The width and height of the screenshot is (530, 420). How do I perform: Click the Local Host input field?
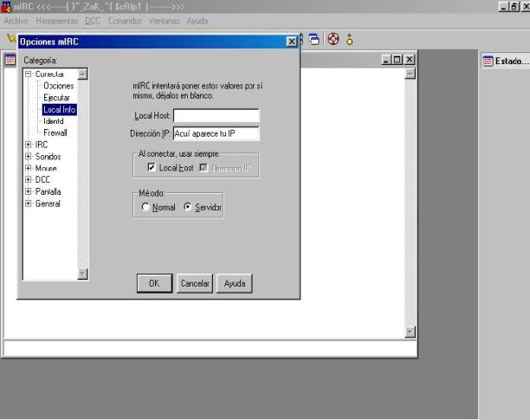point(217,115)
